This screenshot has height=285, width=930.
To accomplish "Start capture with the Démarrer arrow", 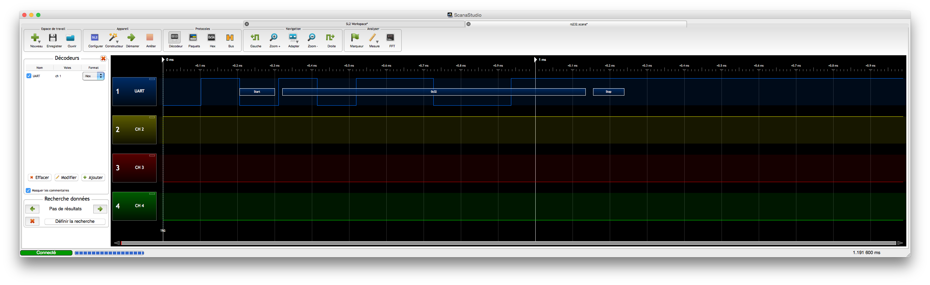I will pos(132,38).
